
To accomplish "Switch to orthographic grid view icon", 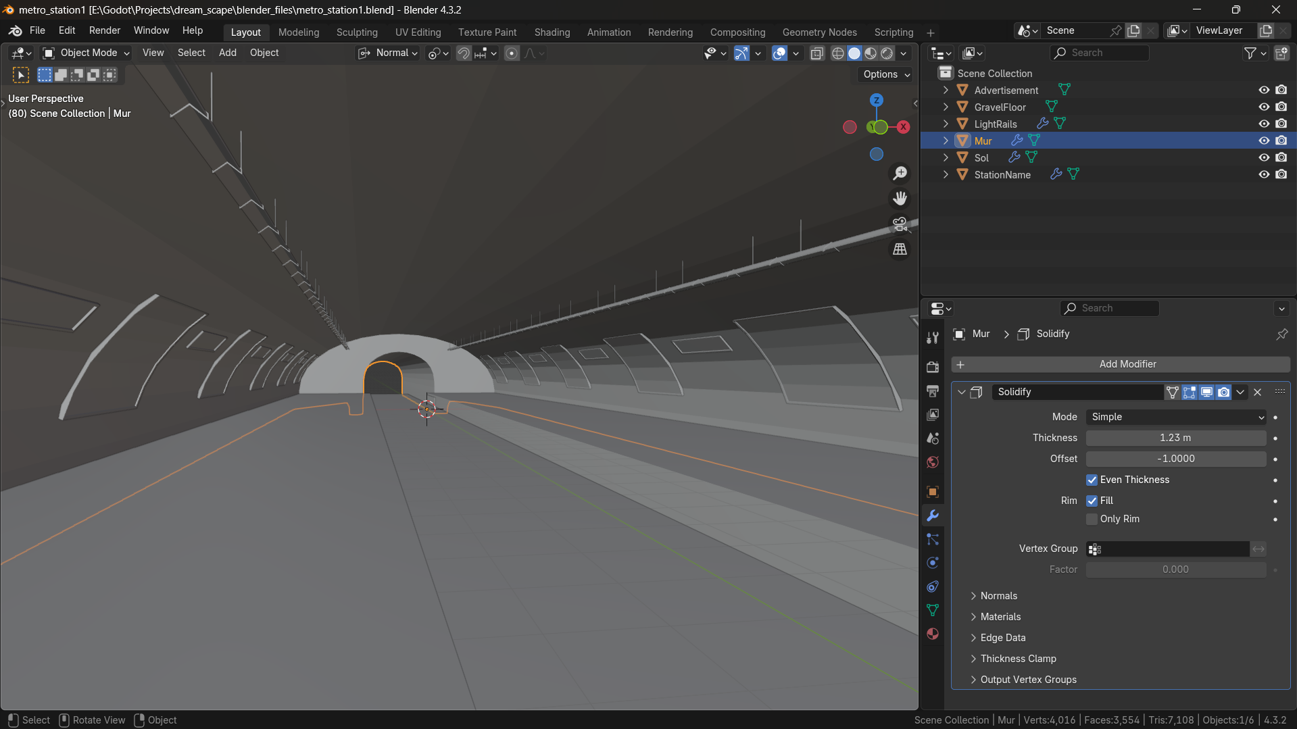I will click(900, 249).
